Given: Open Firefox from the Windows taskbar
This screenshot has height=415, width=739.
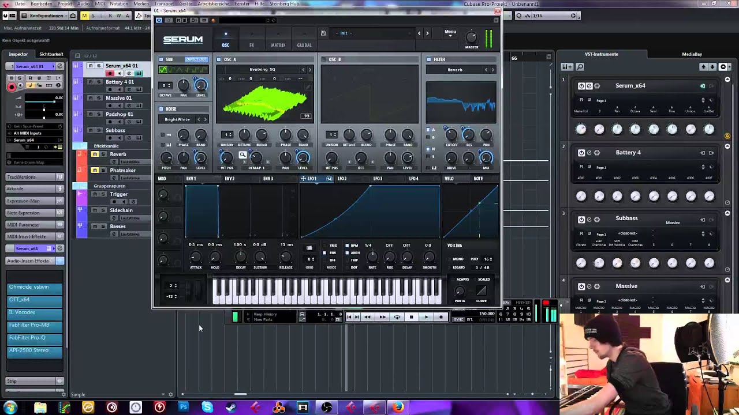Looking at the screenshot, I should [x=398, y=408].
